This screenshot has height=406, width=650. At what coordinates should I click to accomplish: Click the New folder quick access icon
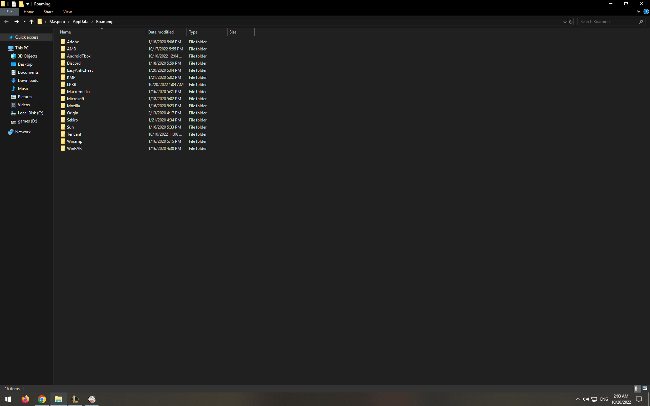point(21,4)
